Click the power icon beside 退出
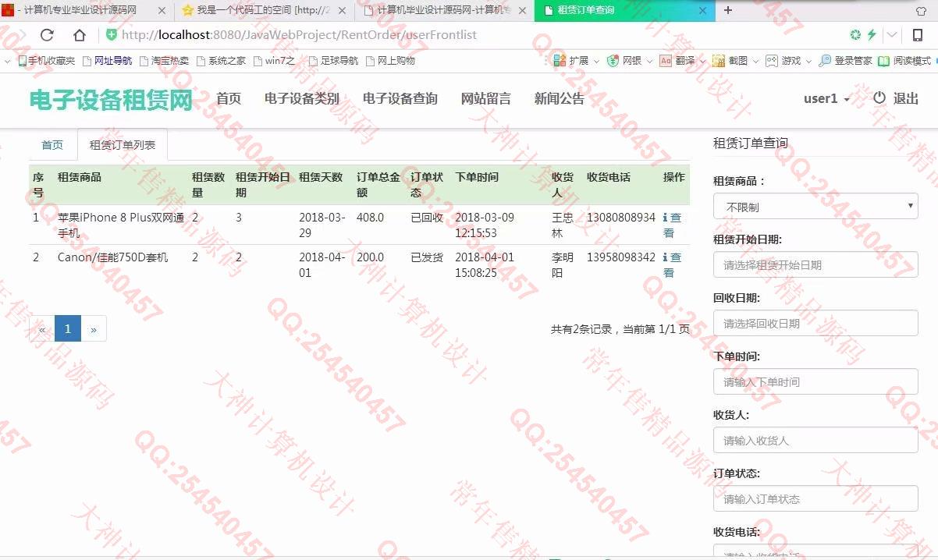Image resolution: width=938 pixels, height=560 pixels. click(879, 98)
